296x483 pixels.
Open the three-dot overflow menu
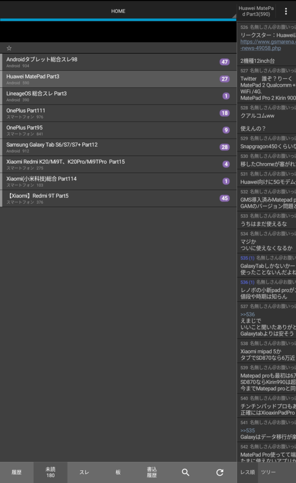pyautogui.click(x=286, y=11)
